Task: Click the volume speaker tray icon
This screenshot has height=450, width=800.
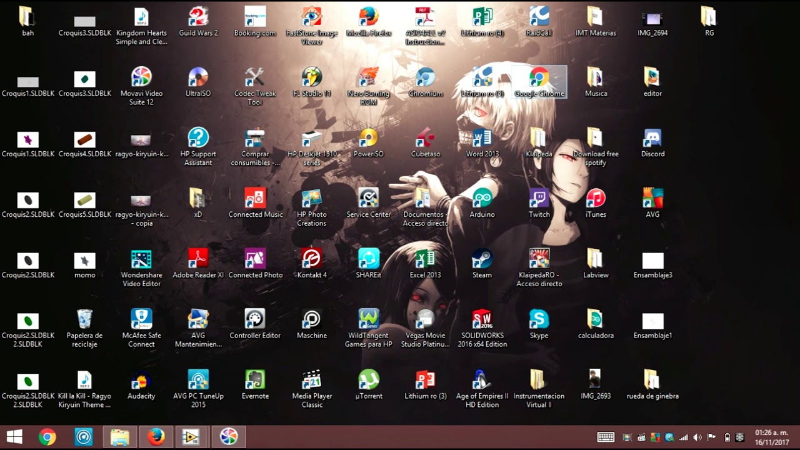Action: tap(697, 437)
